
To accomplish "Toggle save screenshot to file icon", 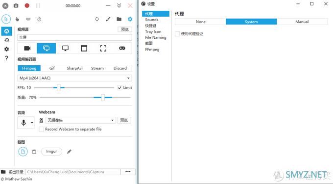I will click(23, 152).
